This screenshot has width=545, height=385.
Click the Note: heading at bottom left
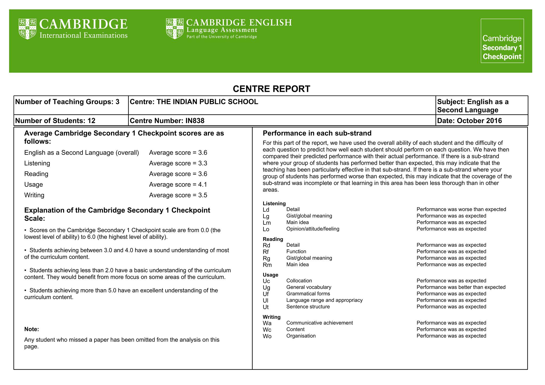32,329
